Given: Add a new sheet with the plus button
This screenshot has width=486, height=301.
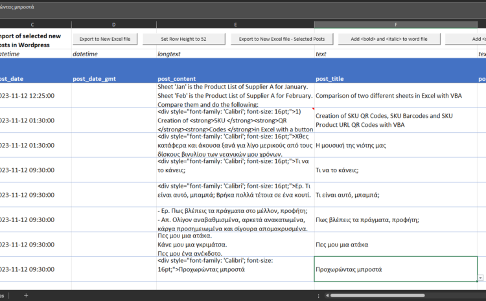Looking at the screenshot, I should point(26,295).
